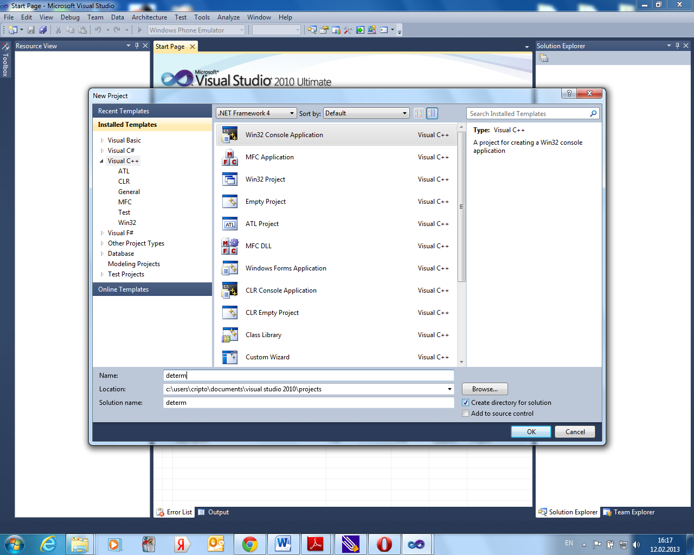Open the Toolbox wrench-hammer toolbar icon

[348, 30]
